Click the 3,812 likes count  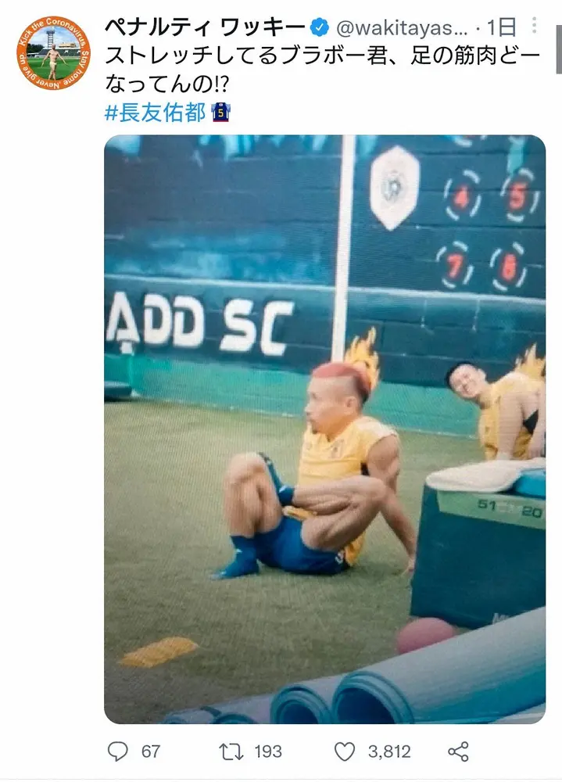tap(389, 752)
